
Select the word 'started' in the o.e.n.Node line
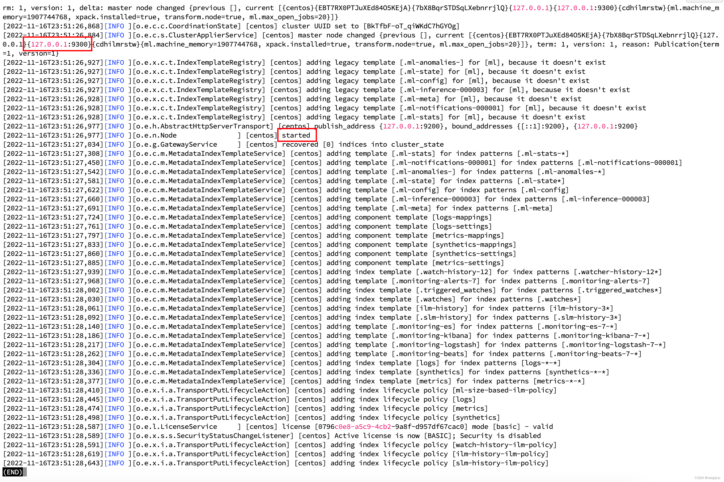pyautogui.click(x=296, y=135)
